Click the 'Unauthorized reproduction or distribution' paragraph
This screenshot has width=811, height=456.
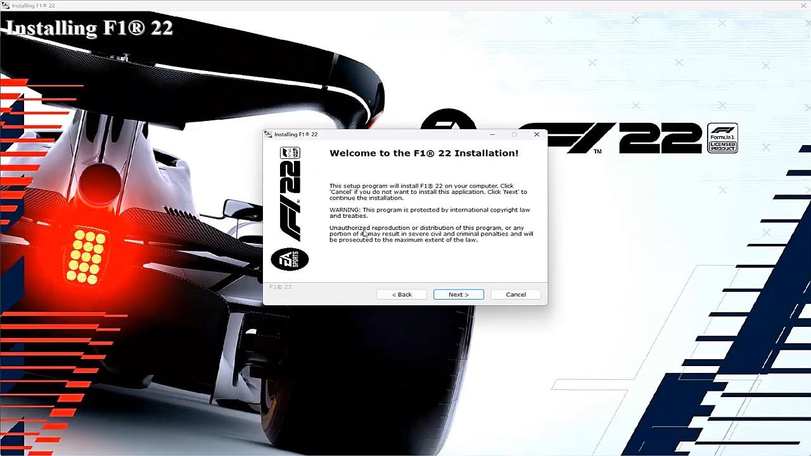(x=431, y=234)
